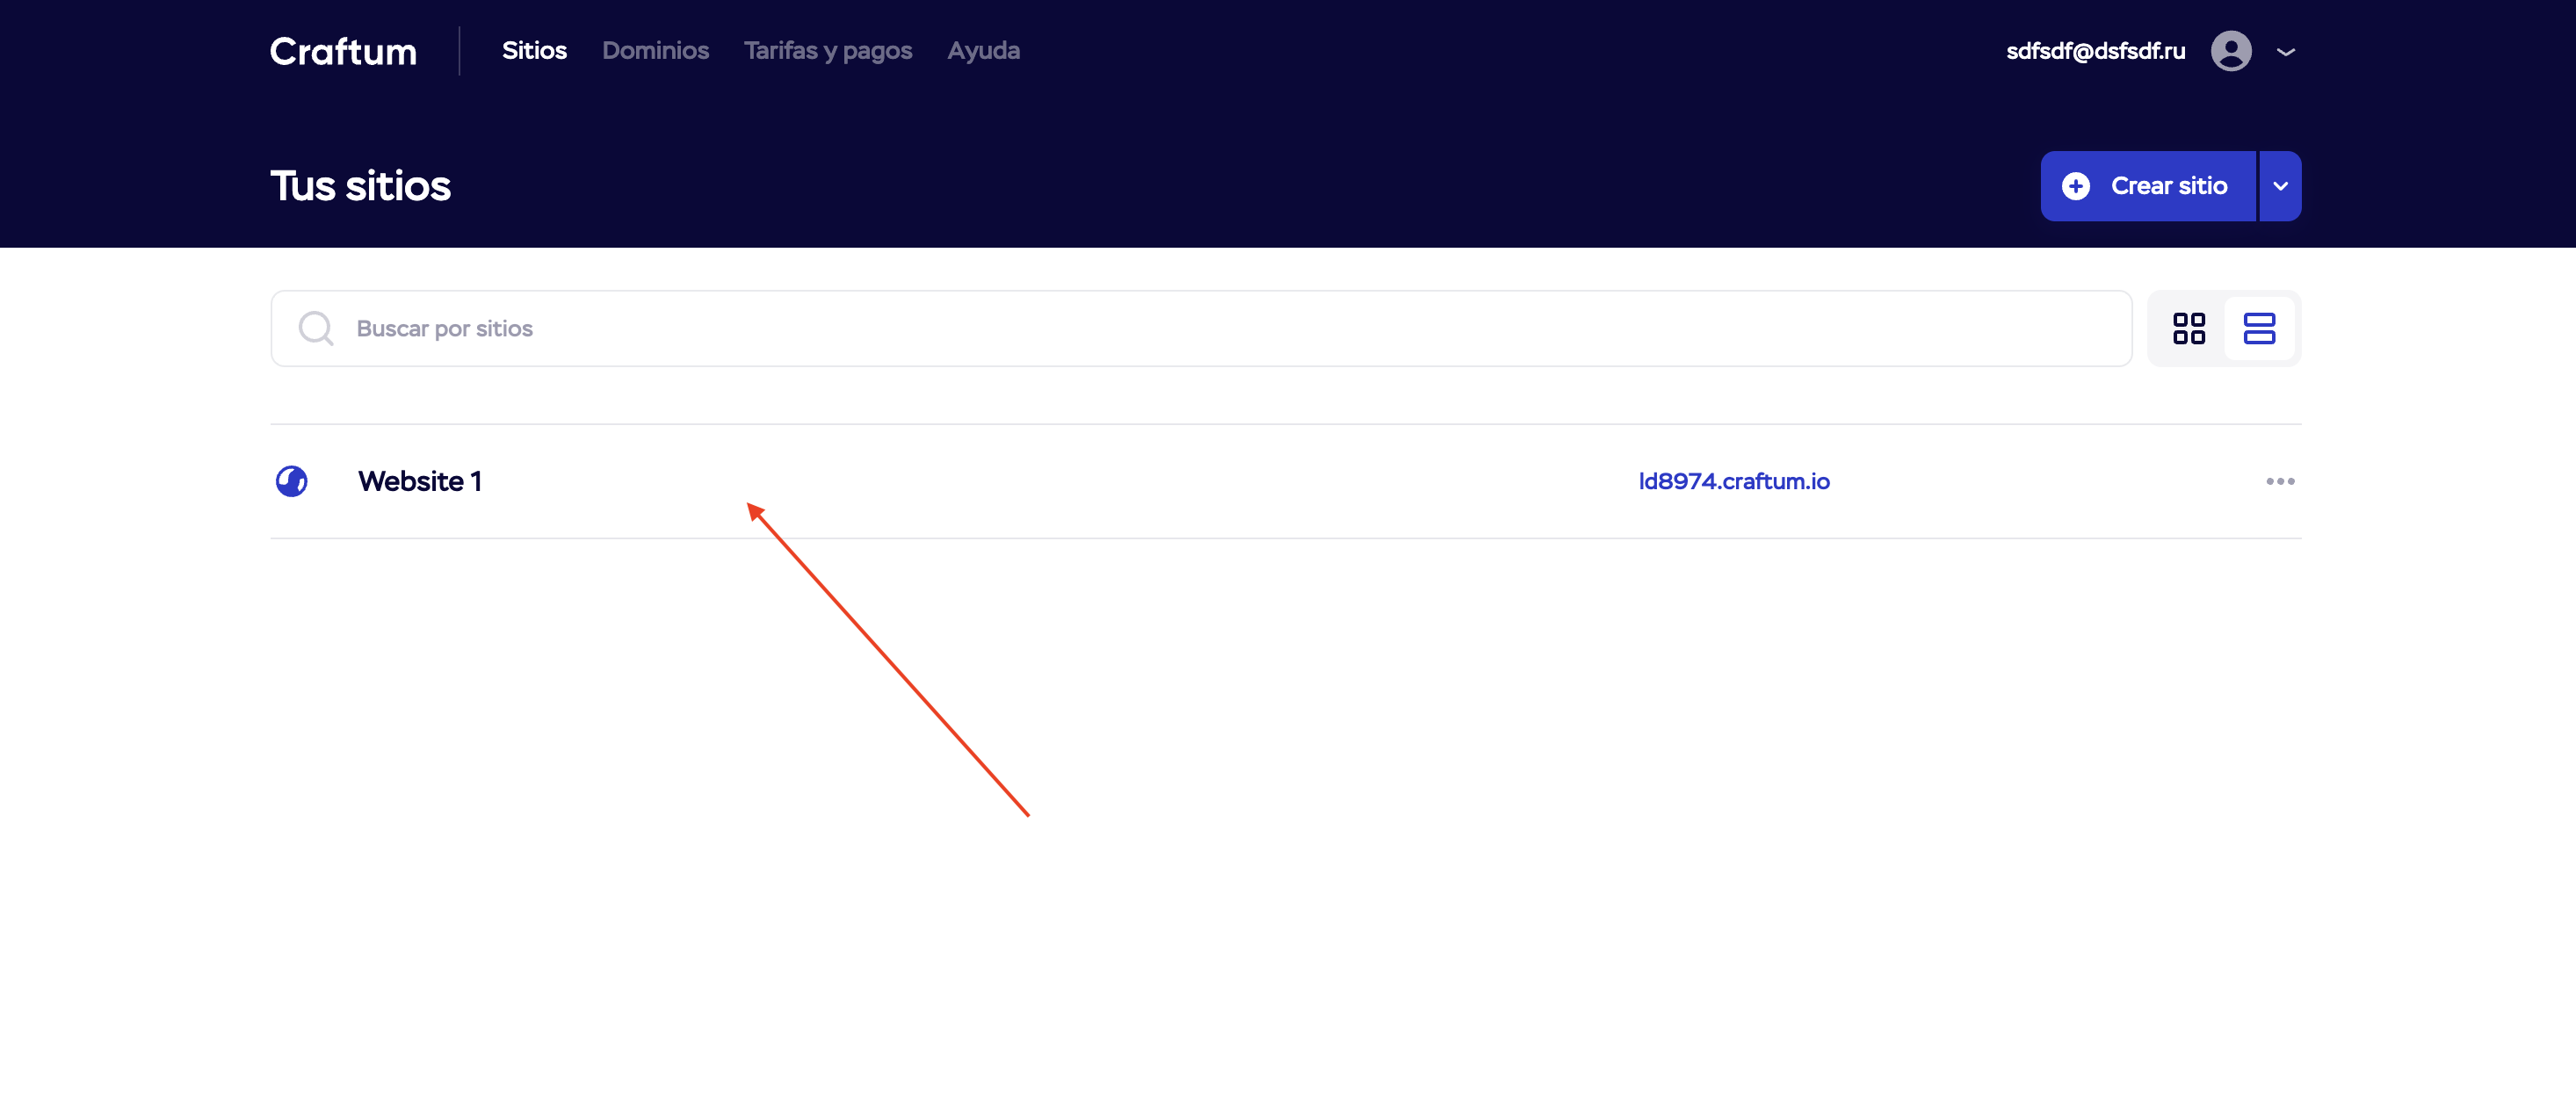Go to the Sitios tab
The height and width of the screenshot is (1119, 2576).
coord(534,51)
